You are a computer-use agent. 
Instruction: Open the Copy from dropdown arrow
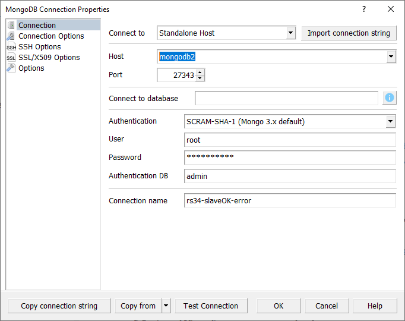coord(166,306)
